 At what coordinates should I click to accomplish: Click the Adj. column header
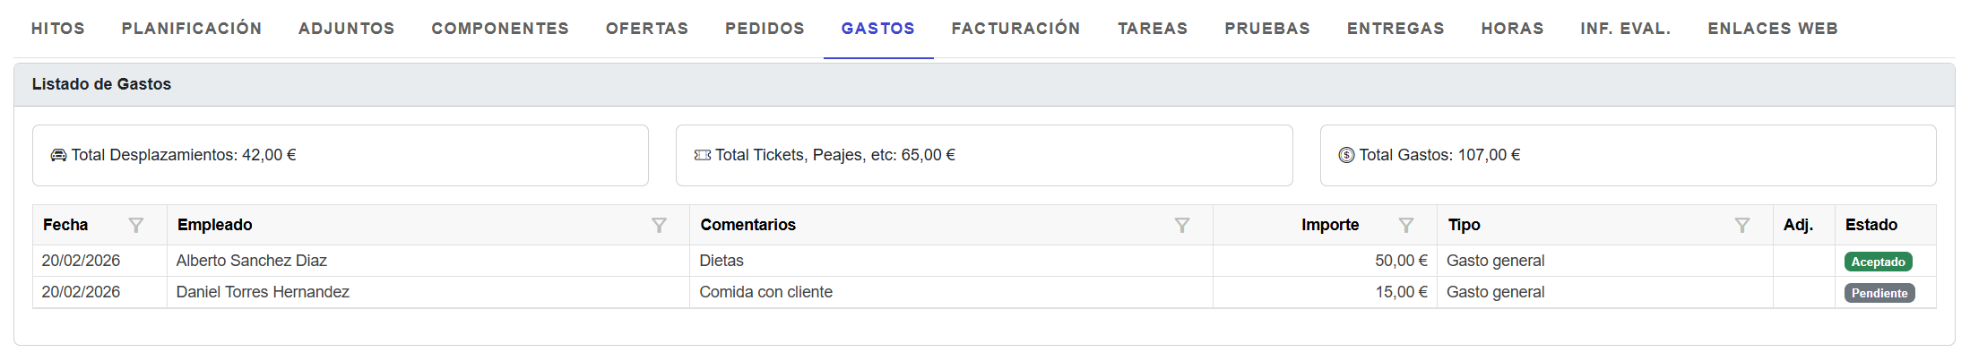1798,225
